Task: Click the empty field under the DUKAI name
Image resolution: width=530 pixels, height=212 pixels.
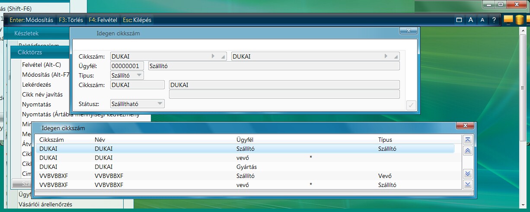Action: (284, 94)
